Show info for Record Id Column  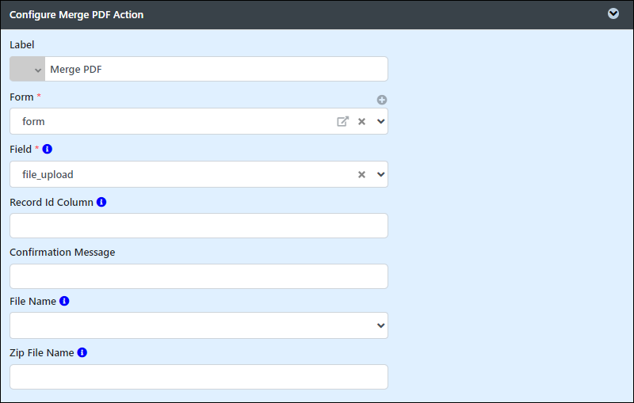(101, 202)
